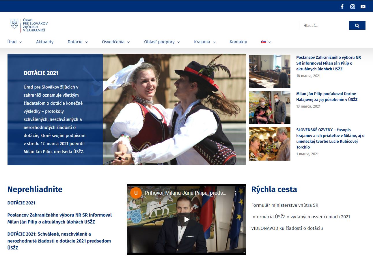Click the Slovak flag language icon

tap(264, 42)
